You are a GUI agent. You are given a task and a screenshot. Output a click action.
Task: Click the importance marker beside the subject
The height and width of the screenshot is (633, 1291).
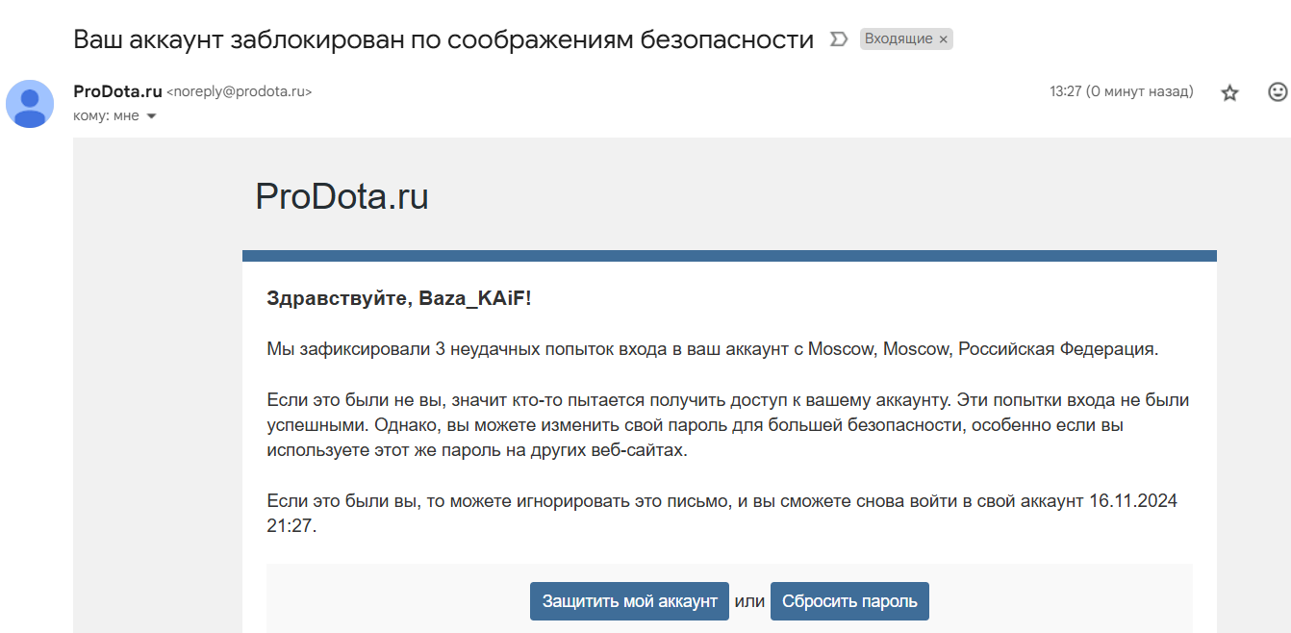point(838,39)
